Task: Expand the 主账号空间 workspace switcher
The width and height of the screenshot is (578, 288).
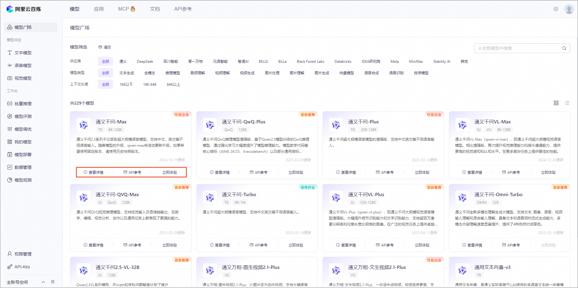Action: [x=43, y=282]
